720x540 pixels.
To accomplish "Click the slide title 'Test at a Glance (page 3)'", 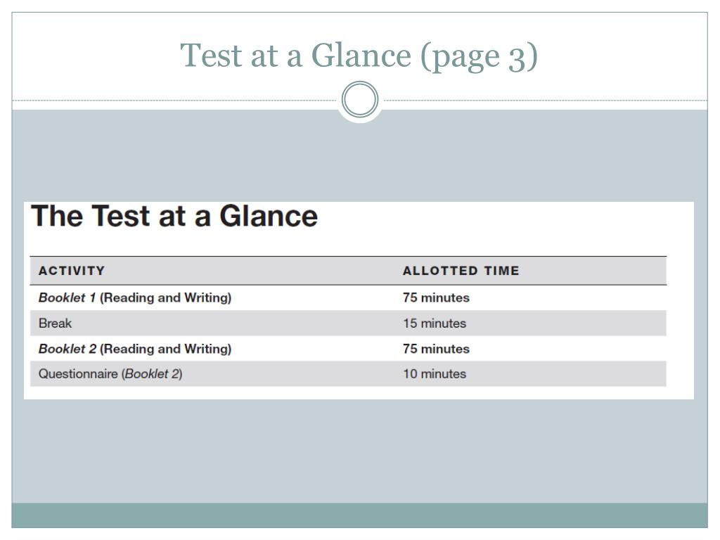I will pyautogui.click(x=359, y=56).
